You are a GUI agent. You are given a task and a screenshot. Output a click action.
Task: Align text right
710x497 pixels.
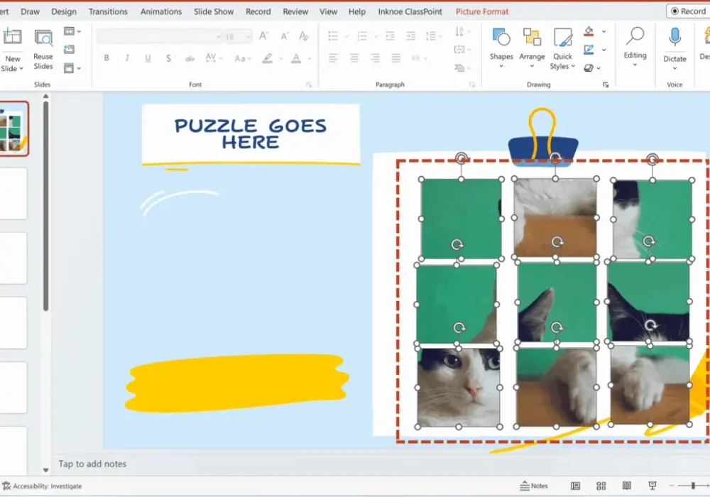pyautogui.click(x=375, y=58)
